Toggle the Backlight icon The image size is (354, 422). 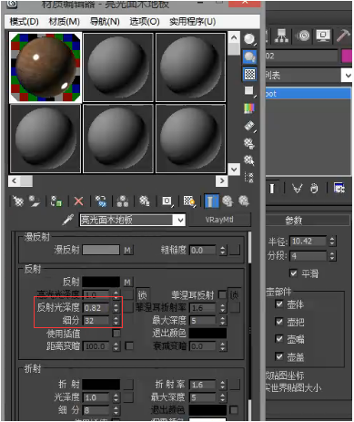pyautogui.click(x=249, y=57)
